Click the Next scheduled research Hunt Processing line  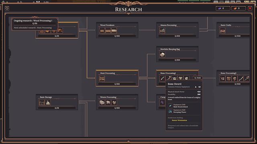33,28
